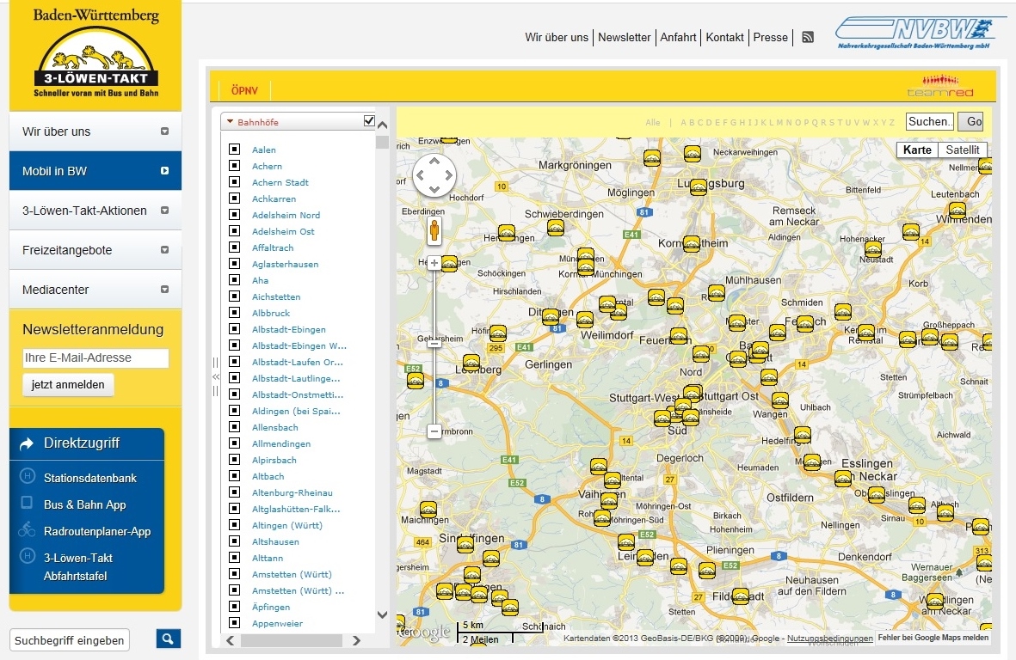Click the map pan direction control

click(434, 175)
